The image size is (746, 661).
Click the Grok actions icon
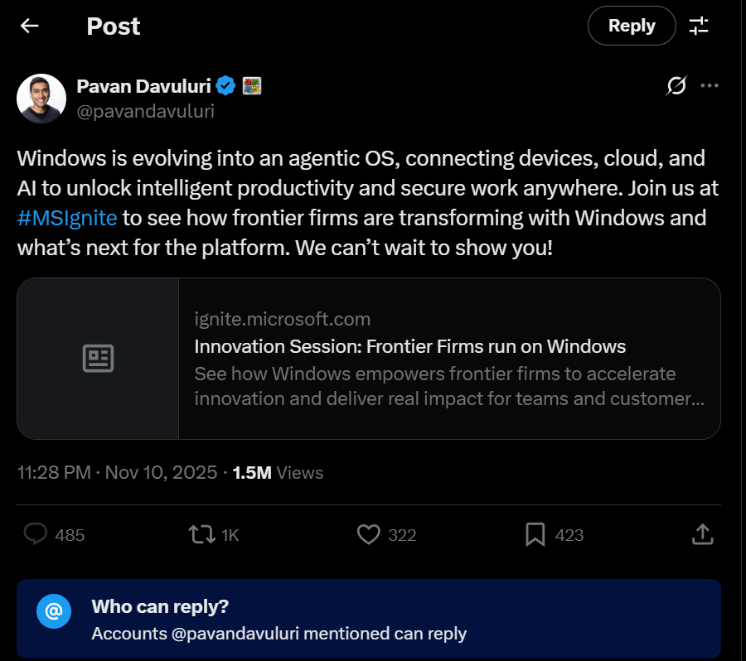676,85
